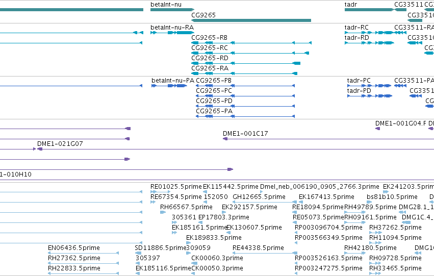
Task: Select the CK00050.3prime EST label
Action: [217, 269]
